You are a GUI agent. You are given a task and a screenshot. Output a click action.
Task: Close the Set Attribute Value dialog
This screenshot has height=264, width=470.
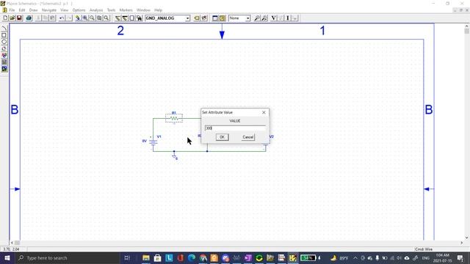pyautogui.click(x=264, y=112)
